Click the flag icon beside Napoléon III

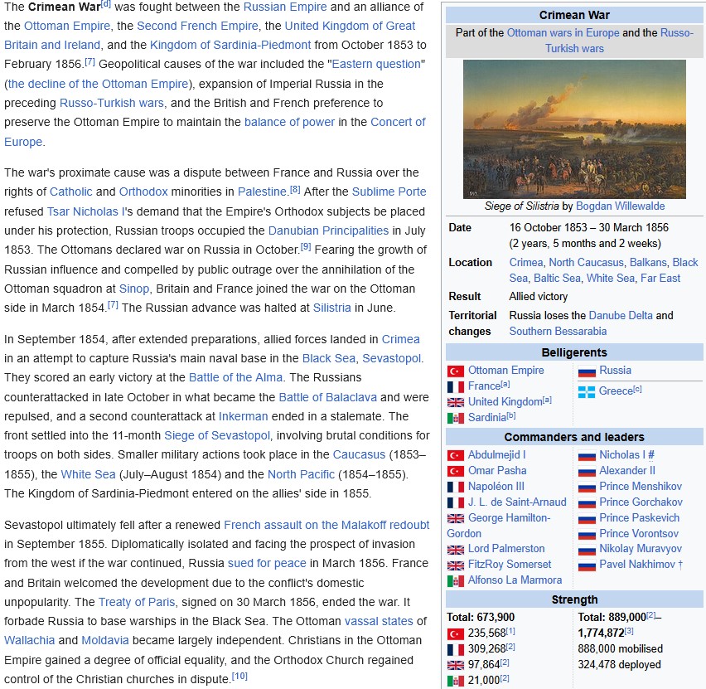point(455,488)
